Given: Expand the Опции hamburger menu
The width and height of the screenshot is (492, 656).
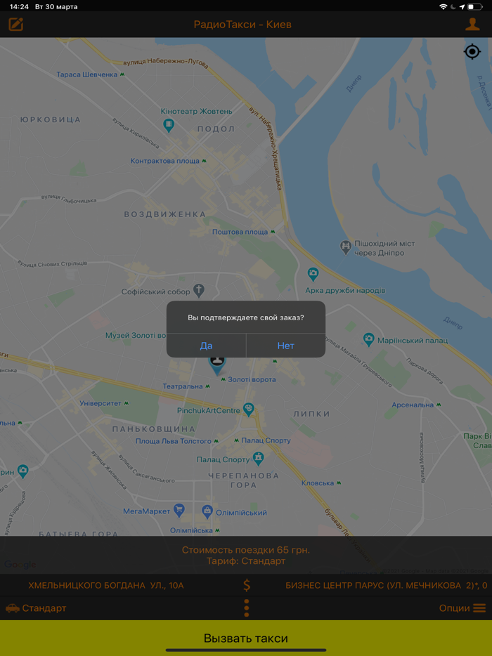Looking at the screenshot, I should 479,608.
